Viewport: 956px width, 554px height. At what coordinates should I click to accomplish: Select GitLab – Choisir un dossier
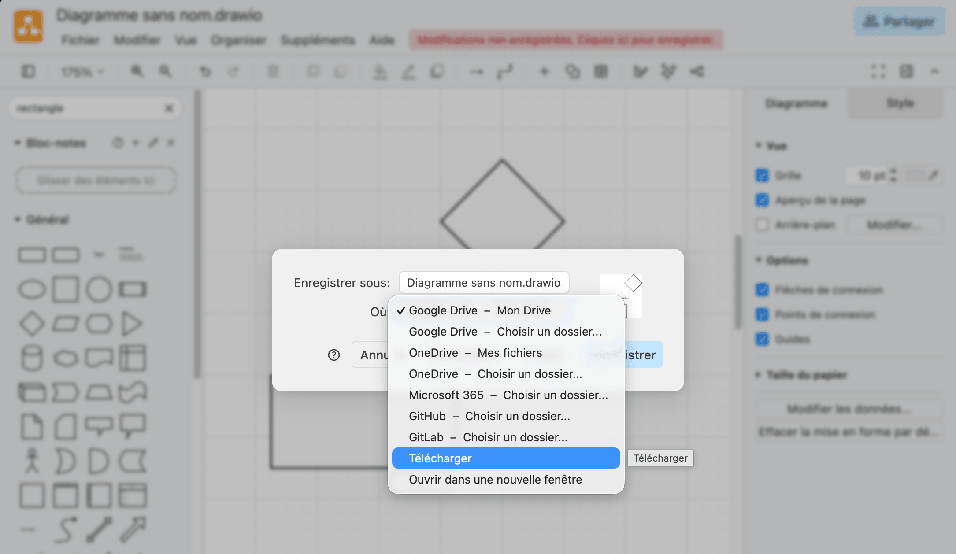[x=506, y=437]
